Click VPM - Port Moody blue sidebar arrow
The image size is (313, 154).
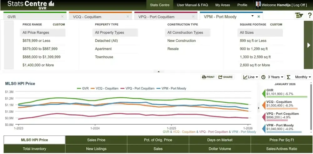coord(264,129)
